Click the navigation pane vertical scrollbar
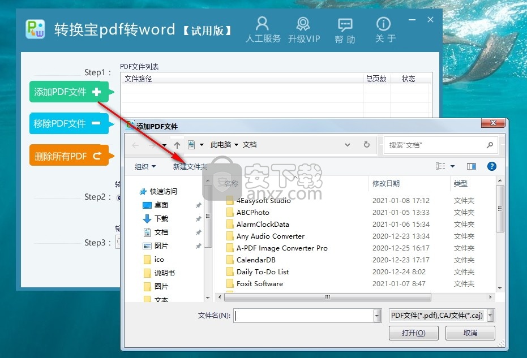Screen dimensions: 527x358 click(x=208, y=216)
